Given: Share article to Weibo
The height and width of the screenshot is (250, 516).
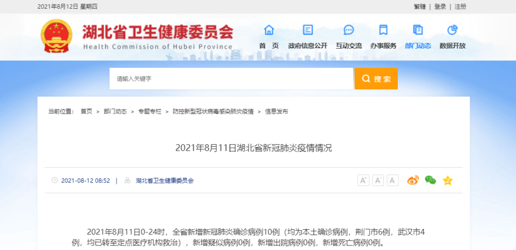Looking at the screenshot, I should [x=413, y=180].
